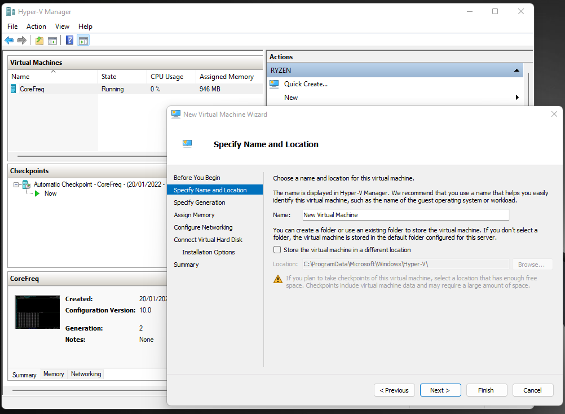Click the checkpoint warning triangle icon
Viewport: 565px width, 414px height.
click(278, 279)
